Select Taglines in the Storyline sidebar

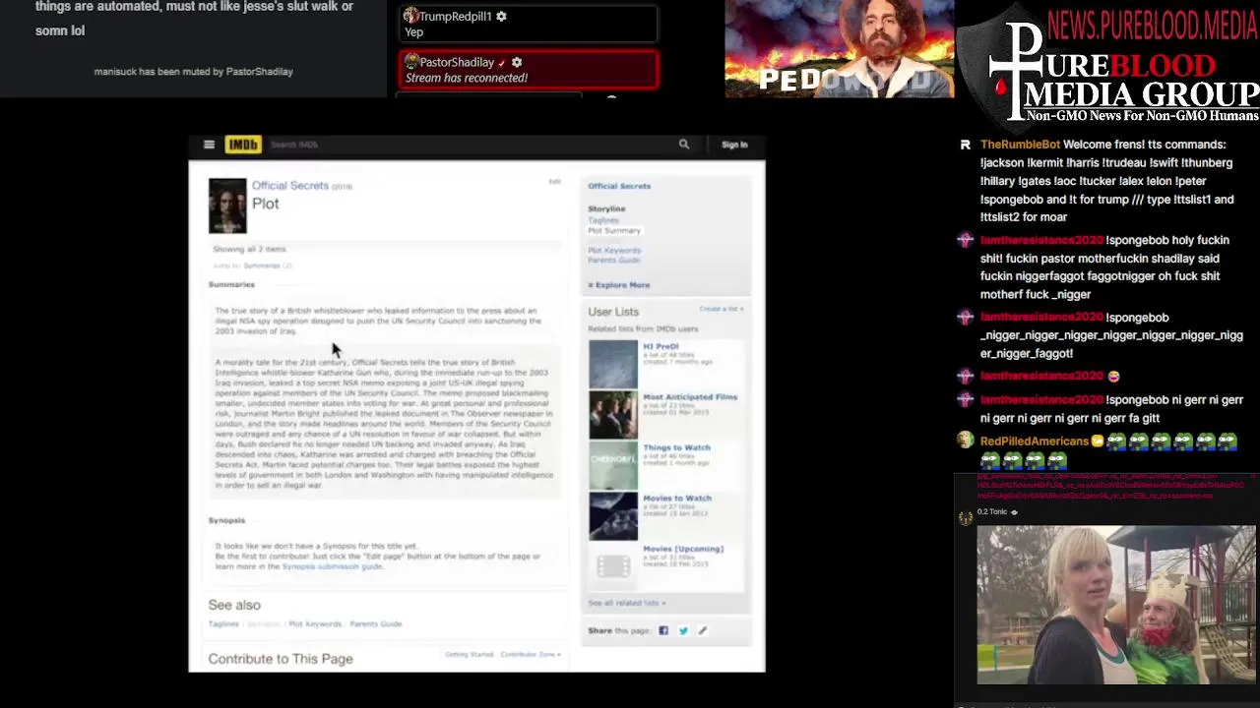coord(603,220)
